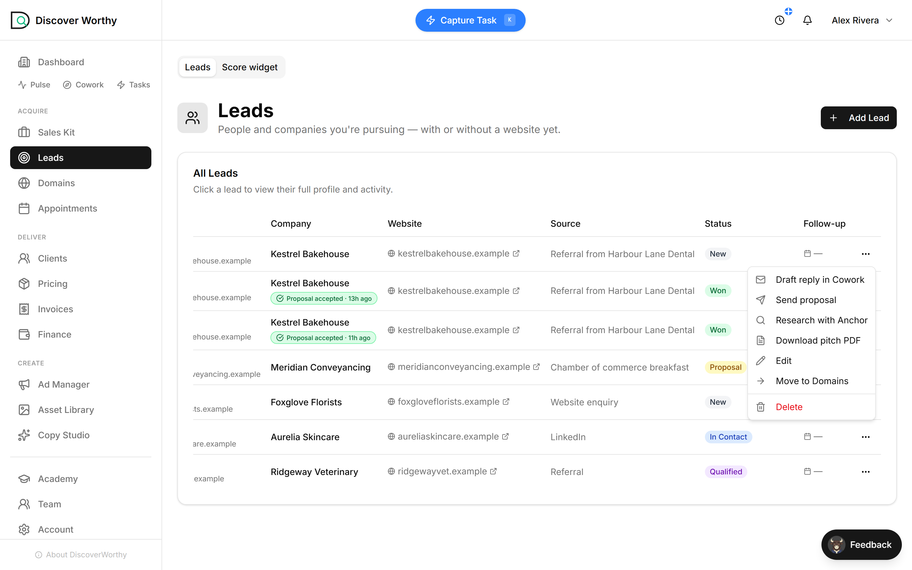Viewport: 912px width, 570px height.
Task: Click the Proposal accepted 11h ago badge
Action: 323,338
